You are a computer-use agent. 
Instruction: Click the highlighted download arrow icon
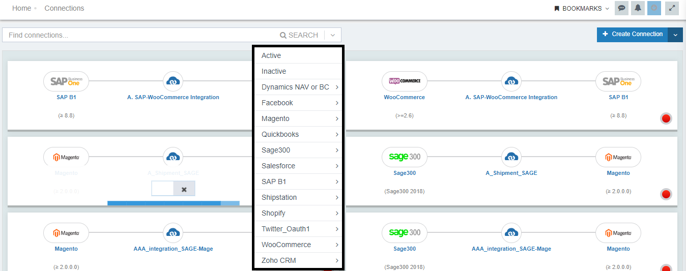coord(654,8)
